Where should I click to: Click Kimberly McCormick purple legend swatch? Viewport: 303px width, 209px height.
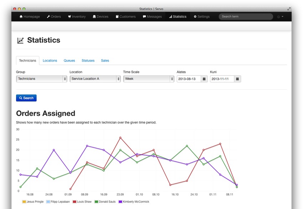120,202
